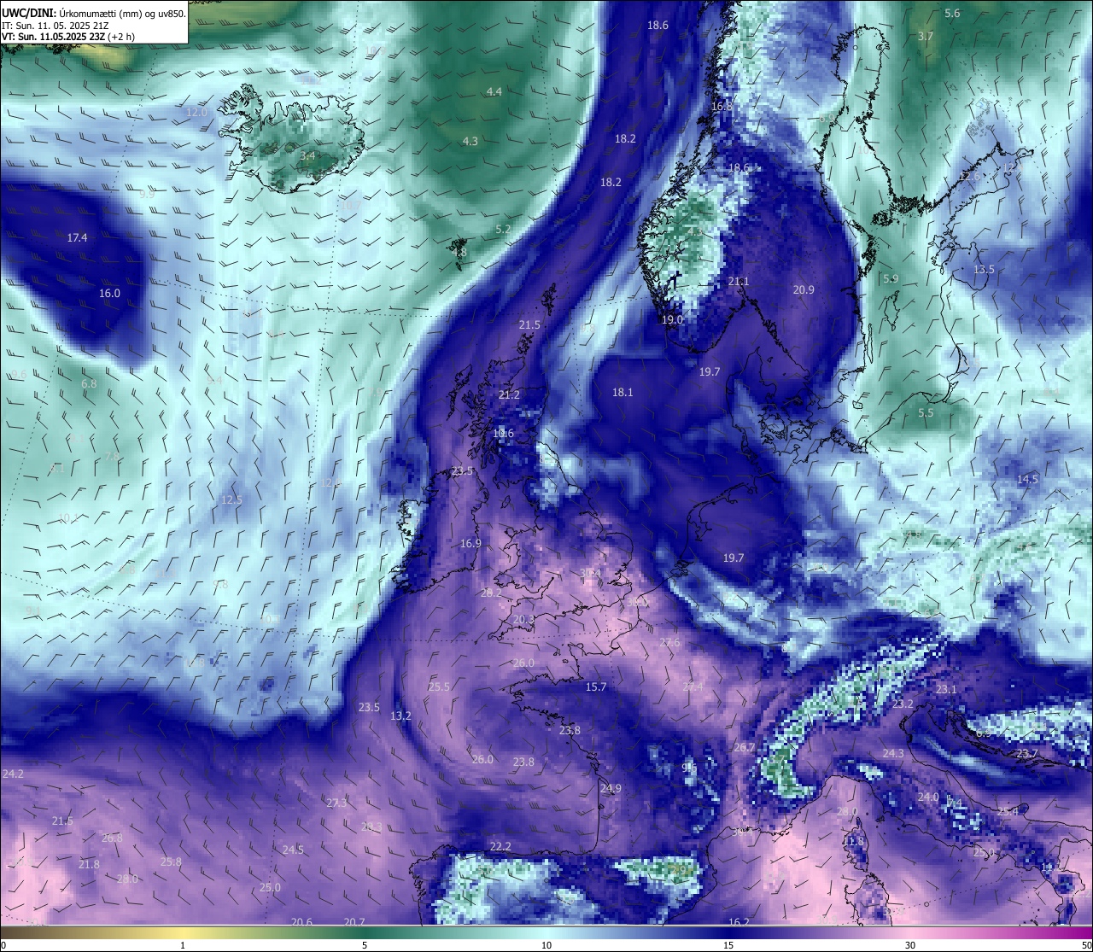1093x952 pixels.
Task: Click the 25.5 value west of Brittany
Action: coord(439,686)
